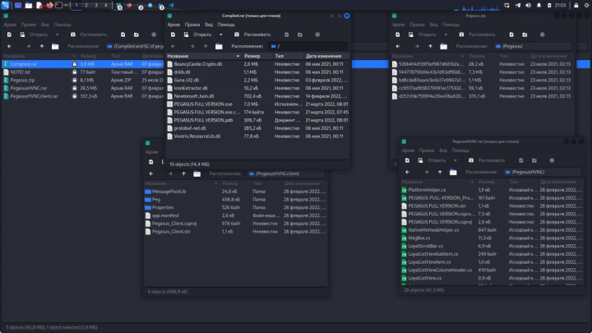Go up a level in PegasusHVNCclient window
592x333 pixels.
tap(183, 173)
